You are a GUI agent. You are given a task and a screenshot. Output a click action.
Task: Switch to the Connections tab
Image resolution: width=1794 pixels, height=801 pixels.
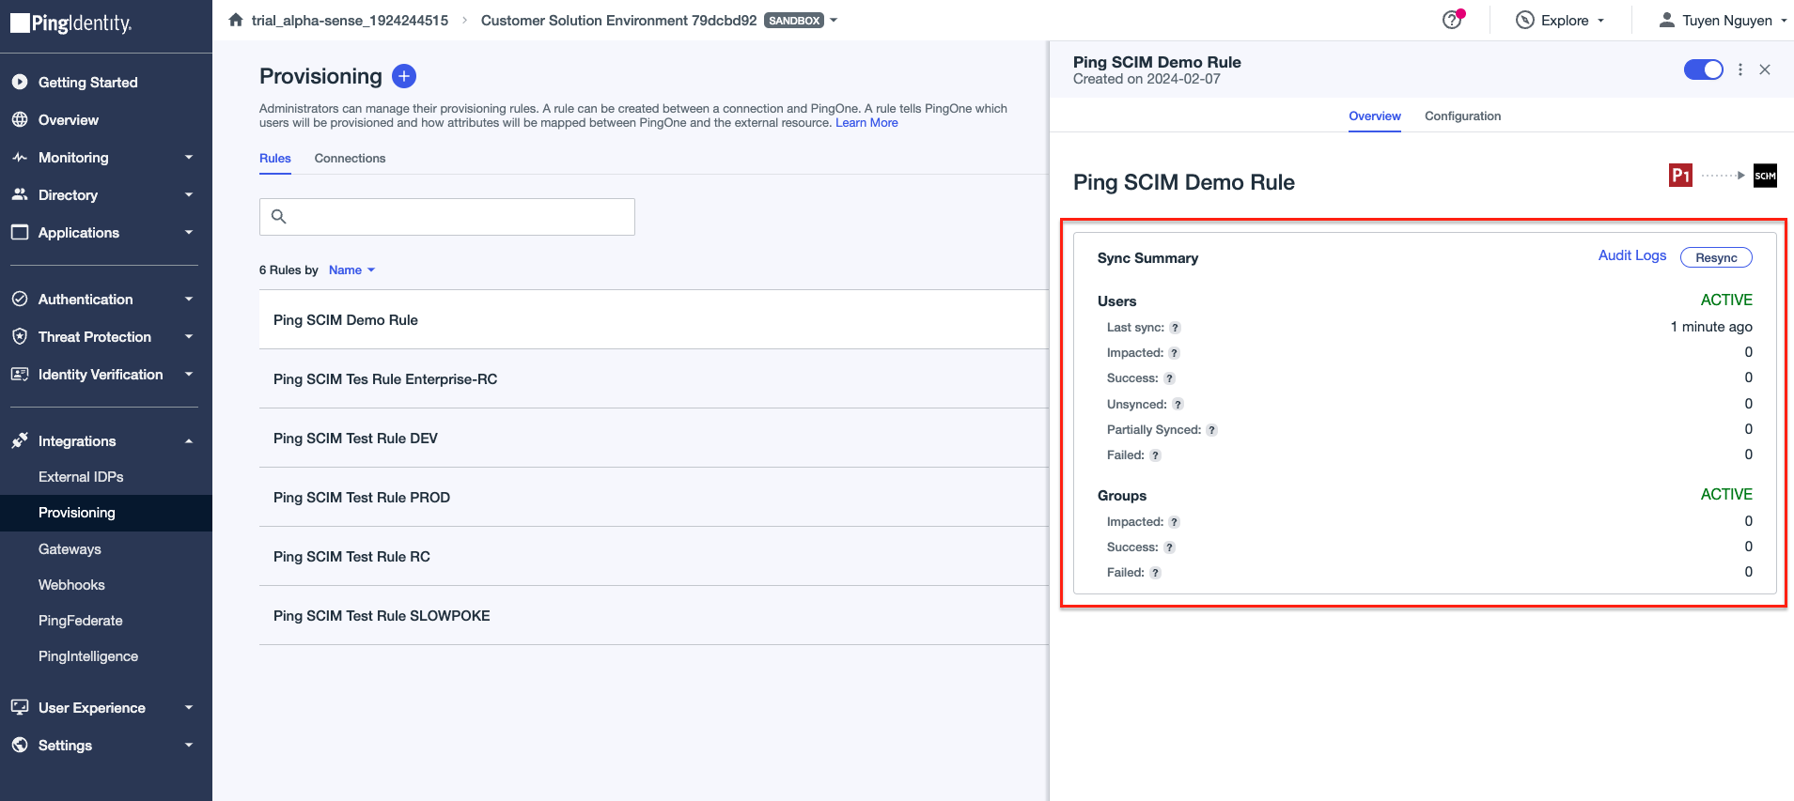click(x=350, y=159)
